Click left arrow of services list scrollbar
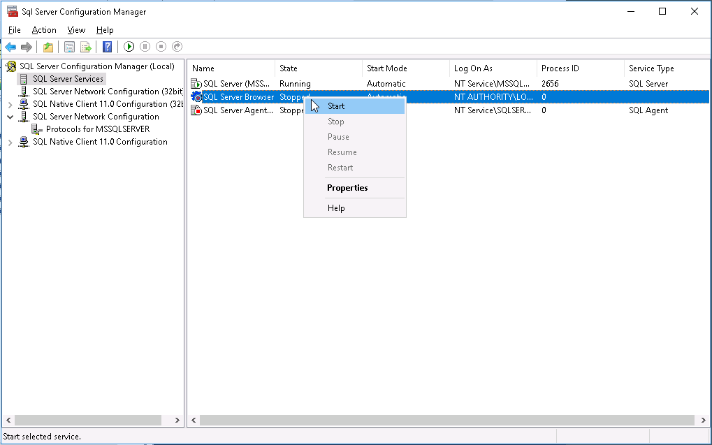Image resolution: width=712 pixels, height=445 pixels. point(194,421)
